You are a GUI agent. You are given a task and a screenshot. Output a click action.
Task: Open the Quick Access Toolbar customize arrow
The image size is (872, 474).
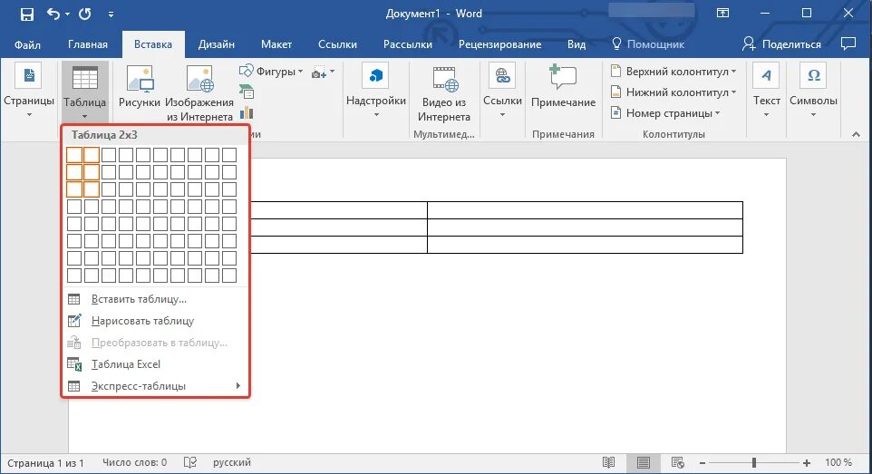point(111,15)
